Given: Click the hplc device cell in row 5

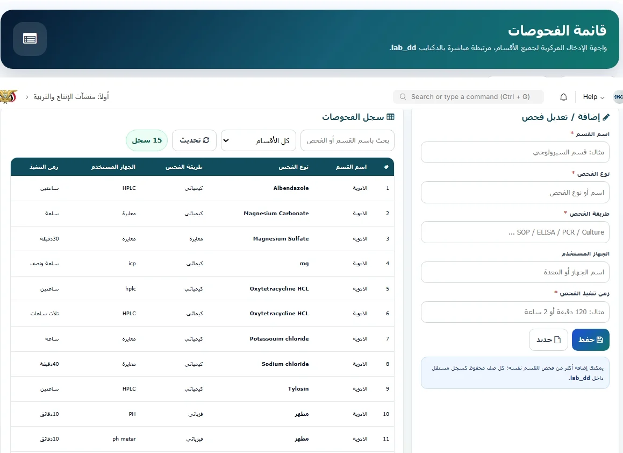Looking at the screenshot, I should click(x=130, y=289).
